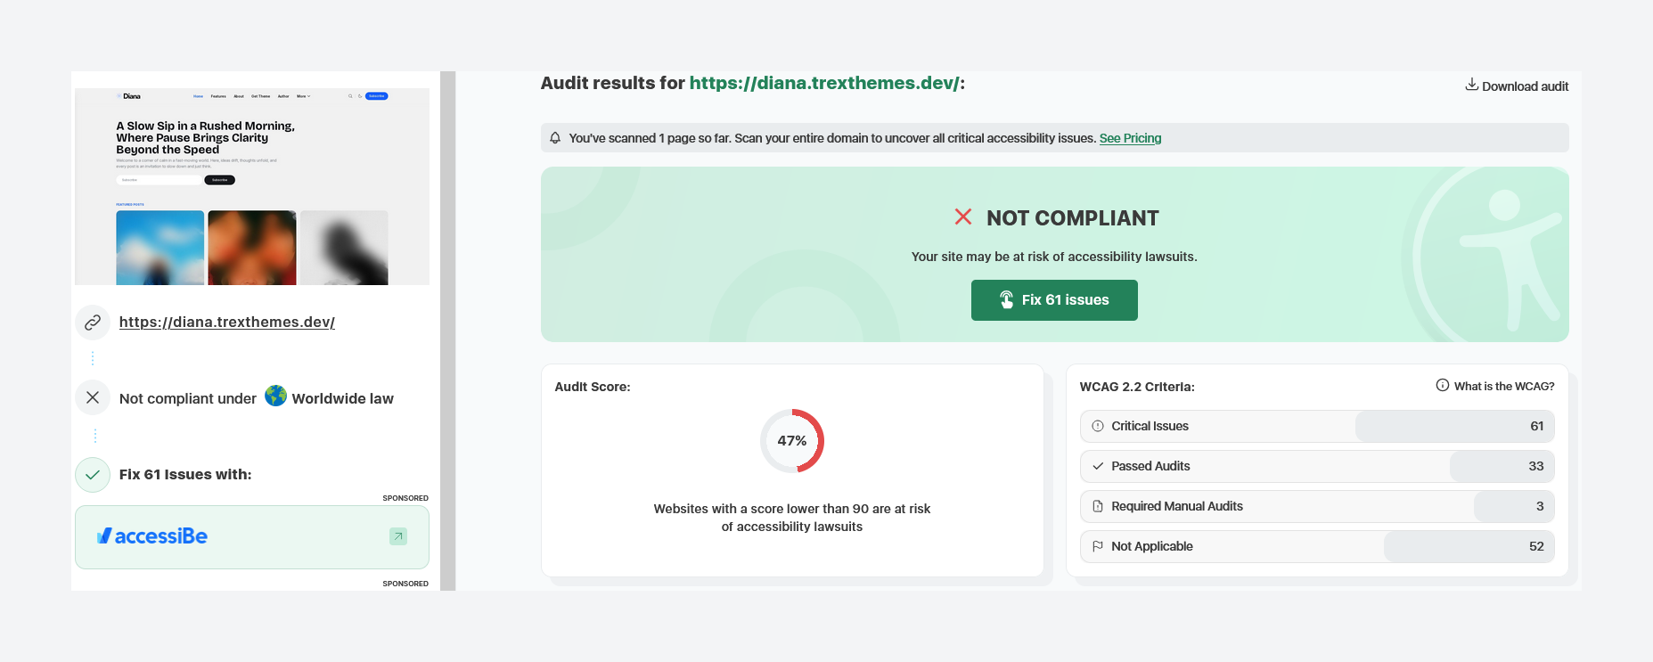This screenshot has height=662, width=1653.
Task: Open the diana.trexthemes.dev link in sidebar
Action: click(x=227, y=323)
